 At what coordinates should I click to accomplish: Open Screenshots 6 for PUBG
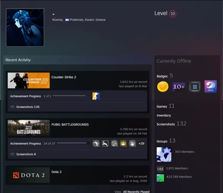(x=26, y=154)
